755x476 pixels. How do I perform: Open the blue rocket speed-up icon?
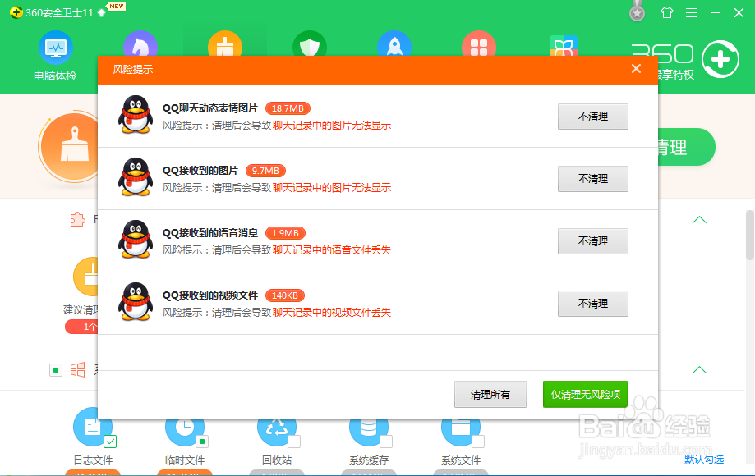(394, 43)
